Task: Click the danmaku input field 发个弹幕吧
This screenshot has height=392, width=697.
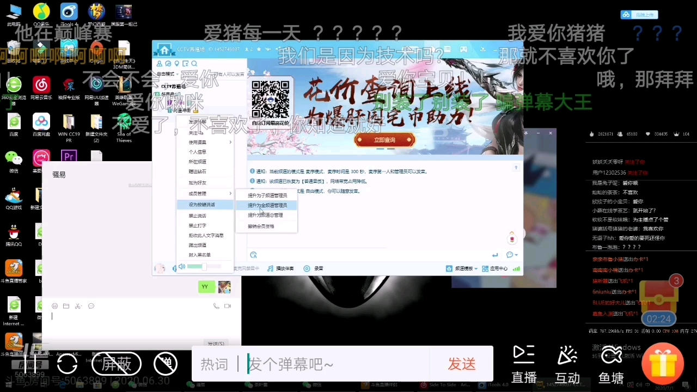Action: 338,364
